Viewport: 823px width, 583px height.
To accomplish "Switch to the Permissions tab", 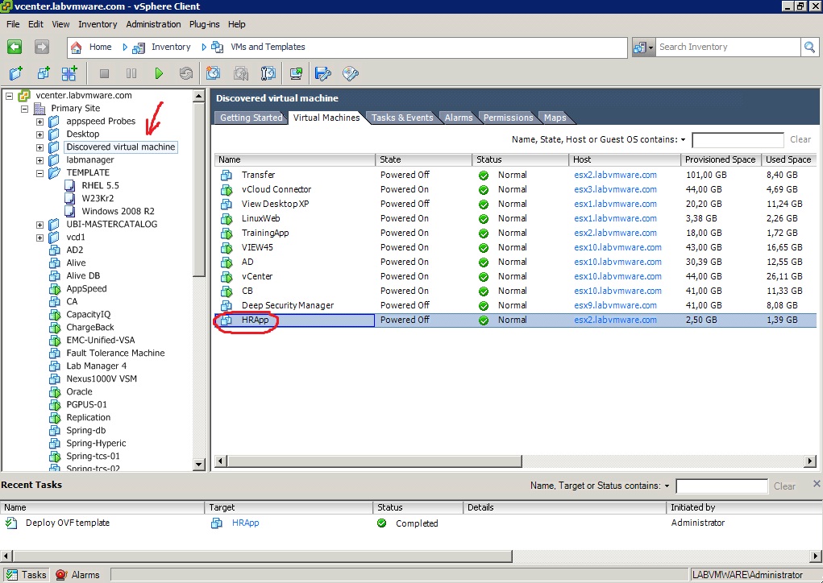I will click(x=508, y=118).
